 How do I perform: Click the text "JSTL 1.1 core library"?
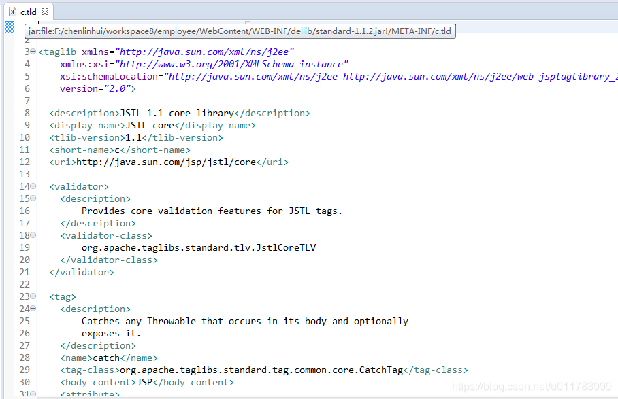[177, 114]
